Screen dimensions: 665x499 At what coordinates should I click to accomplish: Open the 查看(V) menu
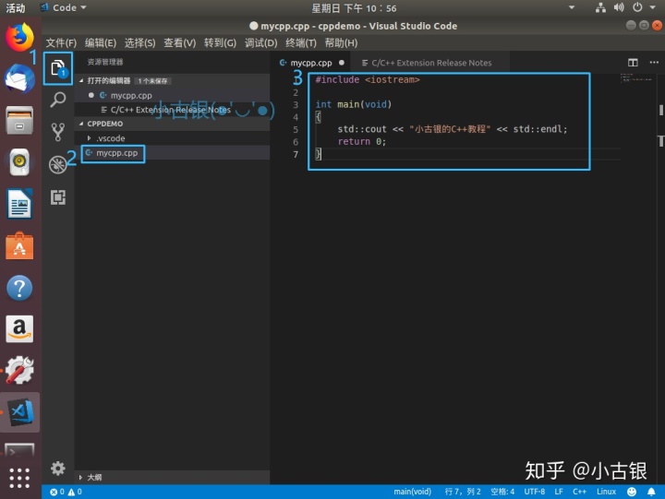click(180, 42)
